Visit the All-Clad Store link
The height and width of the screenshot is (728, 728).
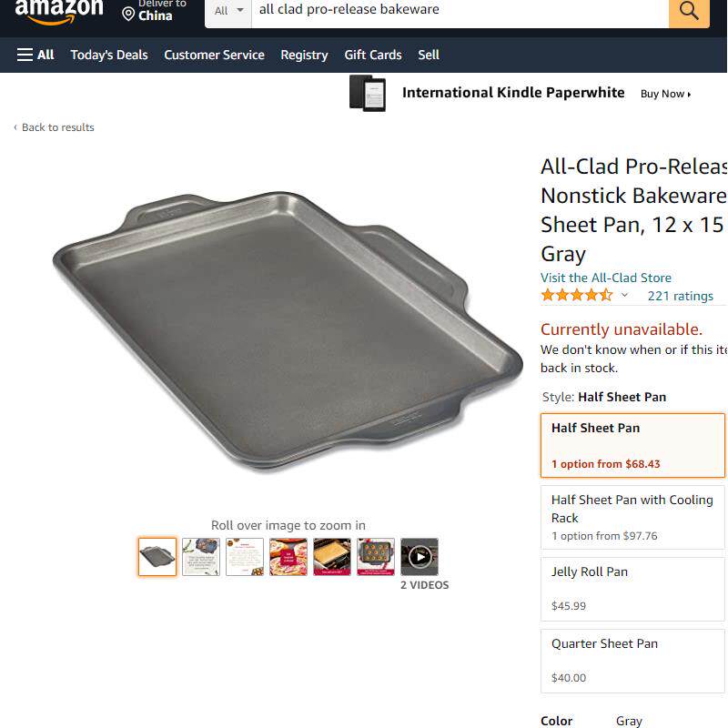(606, 278)
